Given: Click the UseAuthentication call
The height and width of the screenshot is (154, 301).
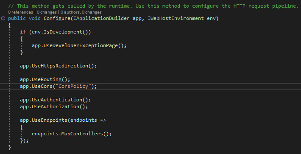Looking at the screenshot, I should (x=57, y=100).
